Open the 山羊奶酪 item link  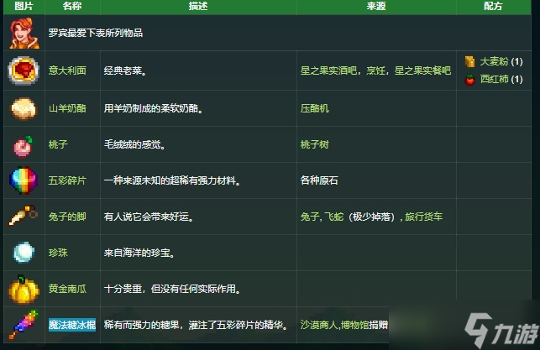pos(67,108)
